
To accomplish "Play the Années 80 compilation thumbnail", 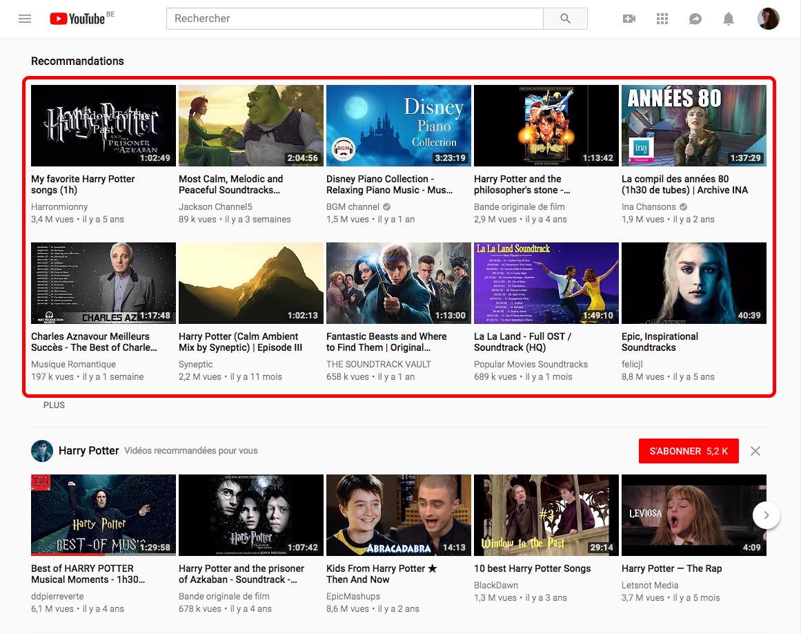I will pyautogui.click(x=694, y=126).
